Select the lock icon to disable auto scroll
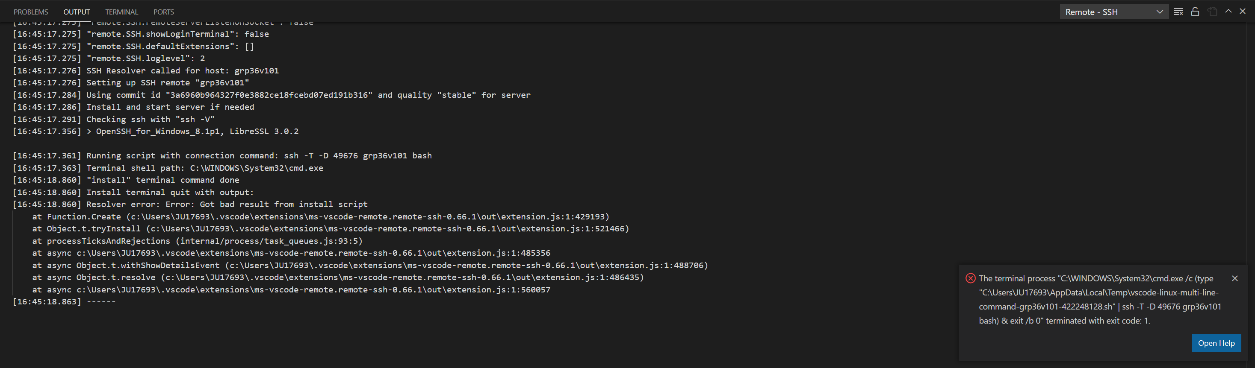Image resolution: width=1255 pixels, height=368 pixels. click(x=1195, y=11)
